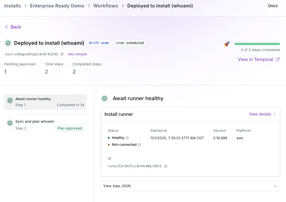Click the check icon beside Sync and plan whoami
This screenshot has width=286, height=202.
point(10,123)
